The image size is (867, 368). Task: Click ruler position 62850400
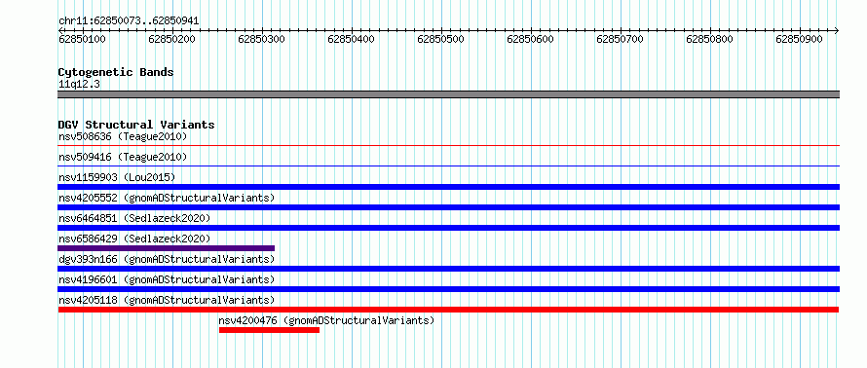click(351, 39)
